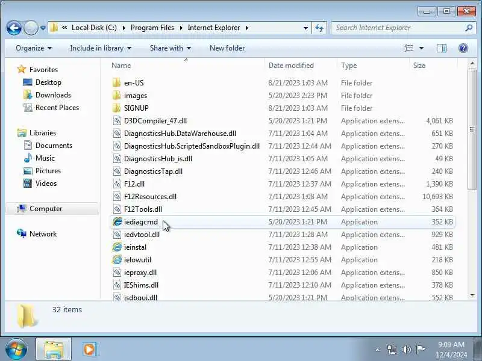Select IEShims.dll file icon

(116, 285)
